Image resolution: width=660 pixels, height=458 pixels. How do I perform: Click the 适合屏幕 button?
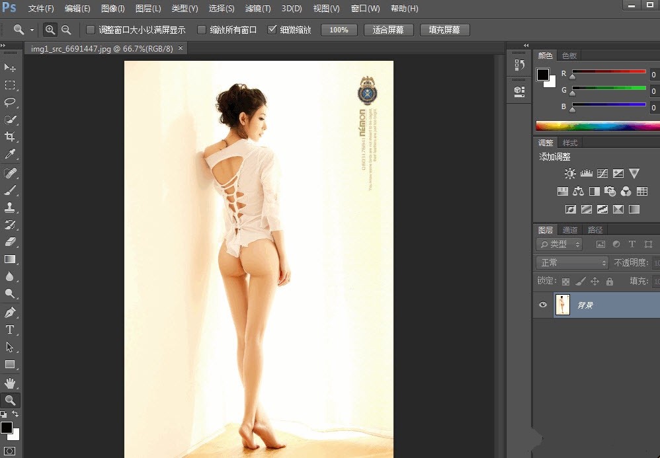tap(388, 30)
